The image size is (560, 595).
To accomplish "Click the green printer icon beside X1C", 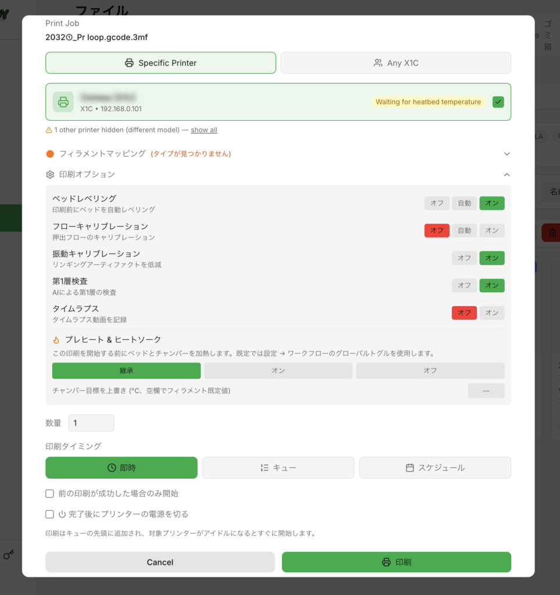I will coord(63,102).
